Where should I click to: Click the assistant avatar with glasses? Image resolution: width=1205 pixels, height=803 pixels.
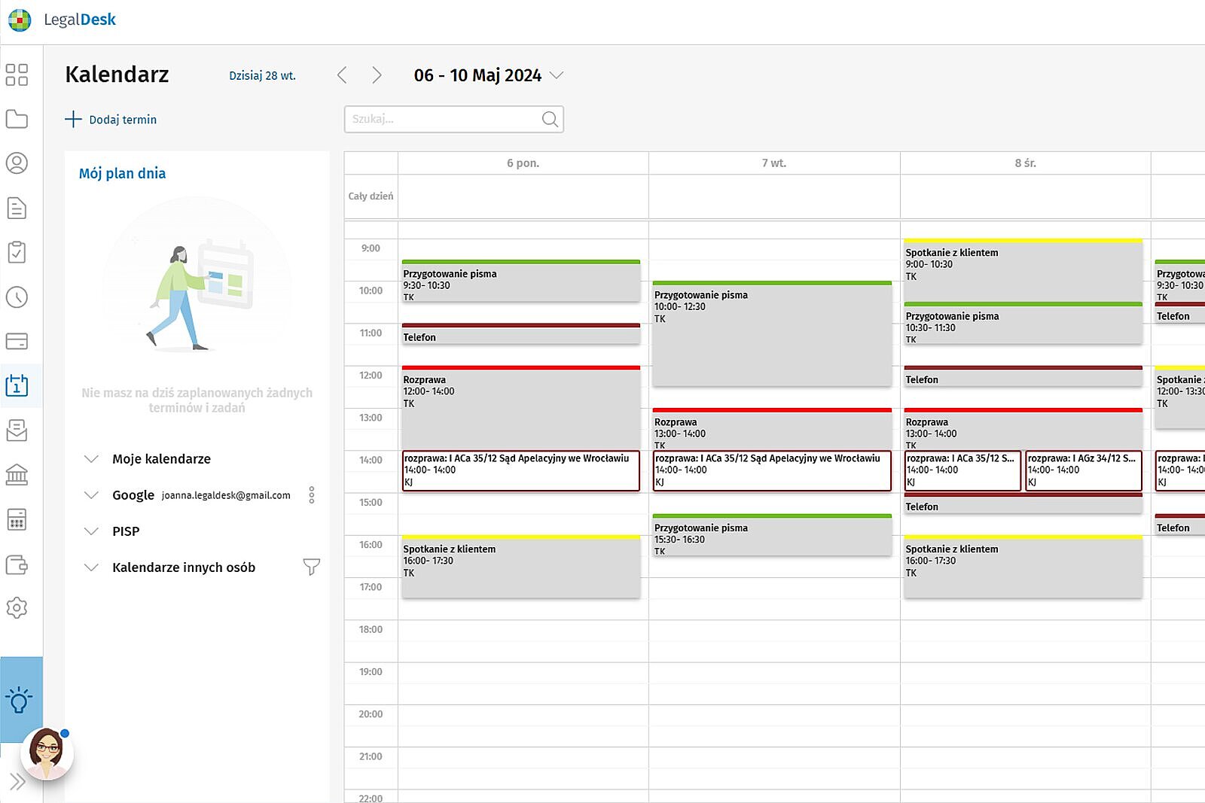47,753
